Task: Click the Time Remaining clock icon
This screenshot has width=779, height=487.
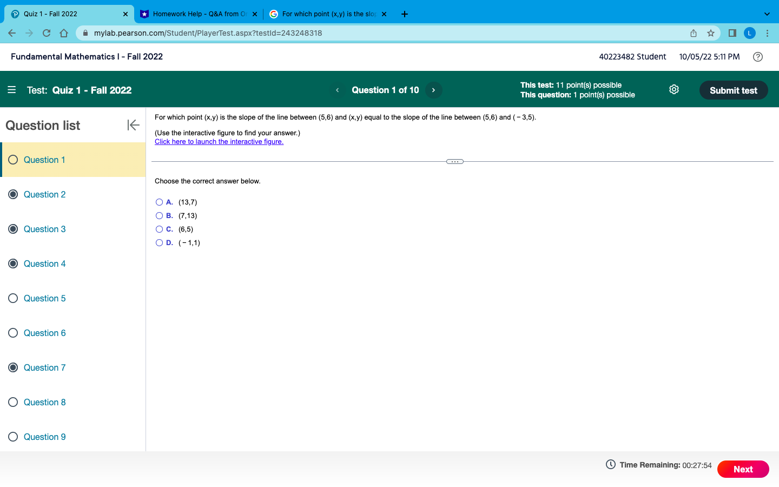Action: (610, 464)
